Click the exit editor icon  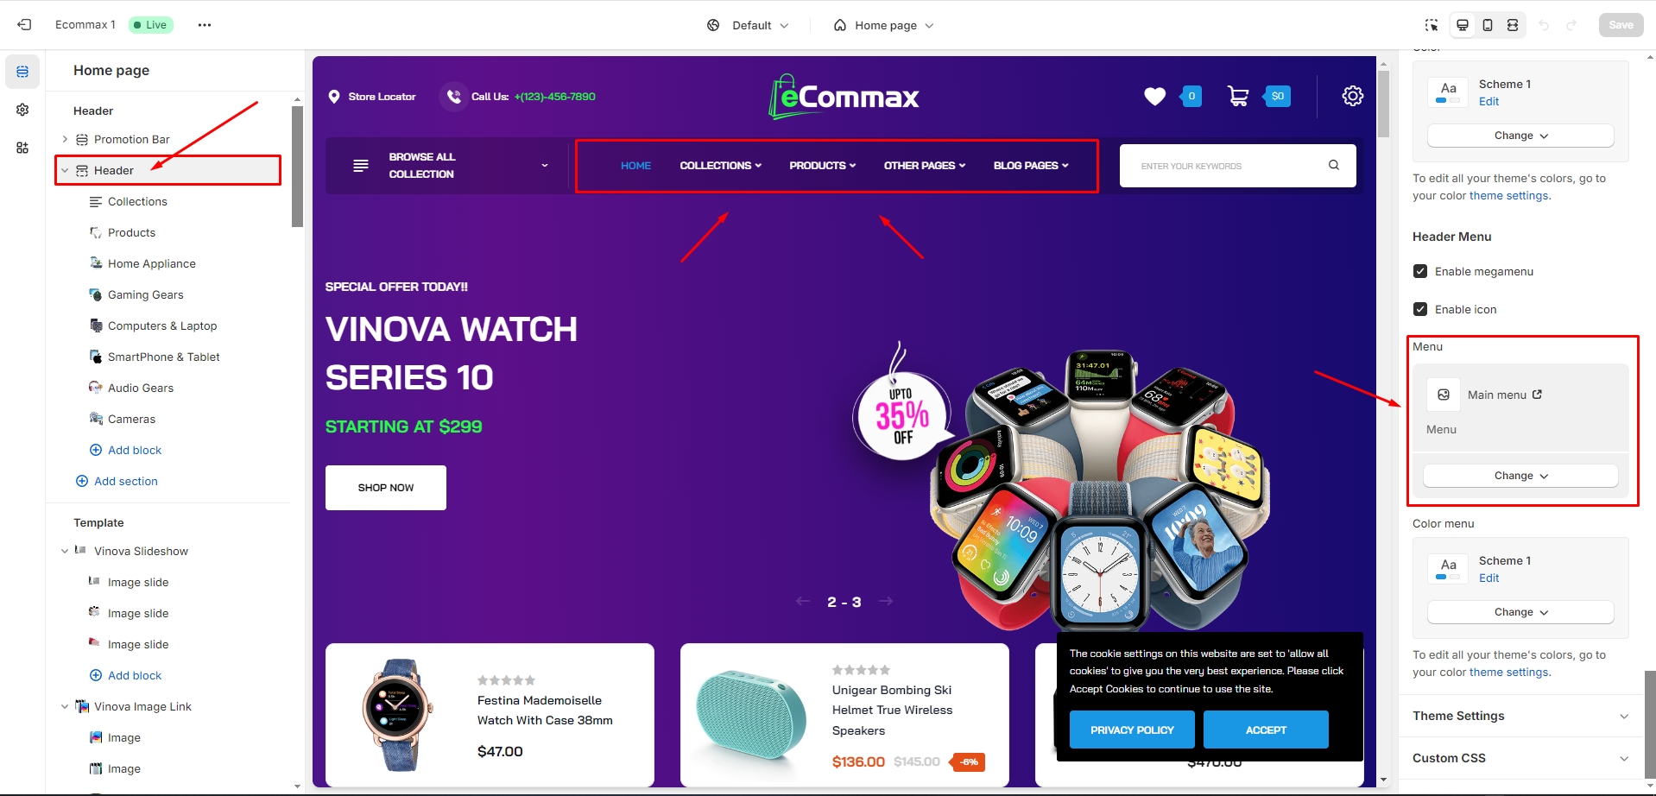[x=24, y=25]
